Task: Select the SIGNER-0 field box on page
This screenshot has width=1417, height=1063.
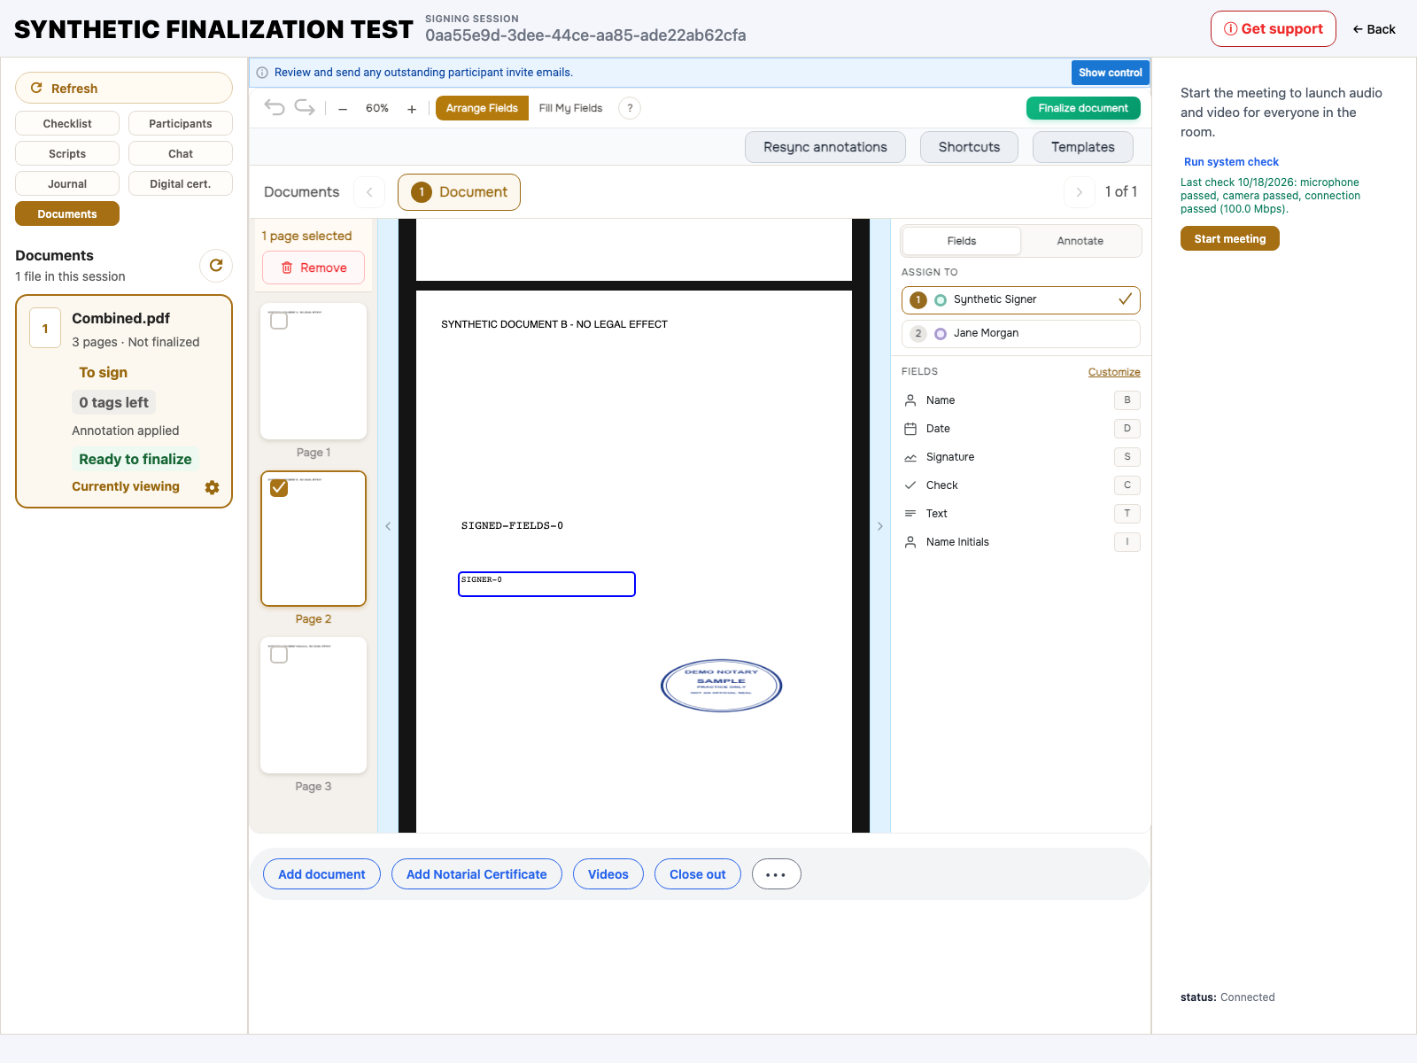Action: coord(546,584)
